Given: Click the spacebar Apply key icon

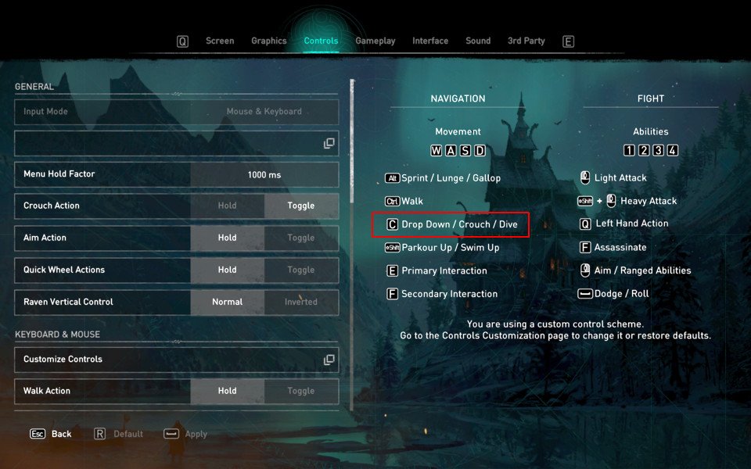Looking at the screenshot, I should 171,434.
